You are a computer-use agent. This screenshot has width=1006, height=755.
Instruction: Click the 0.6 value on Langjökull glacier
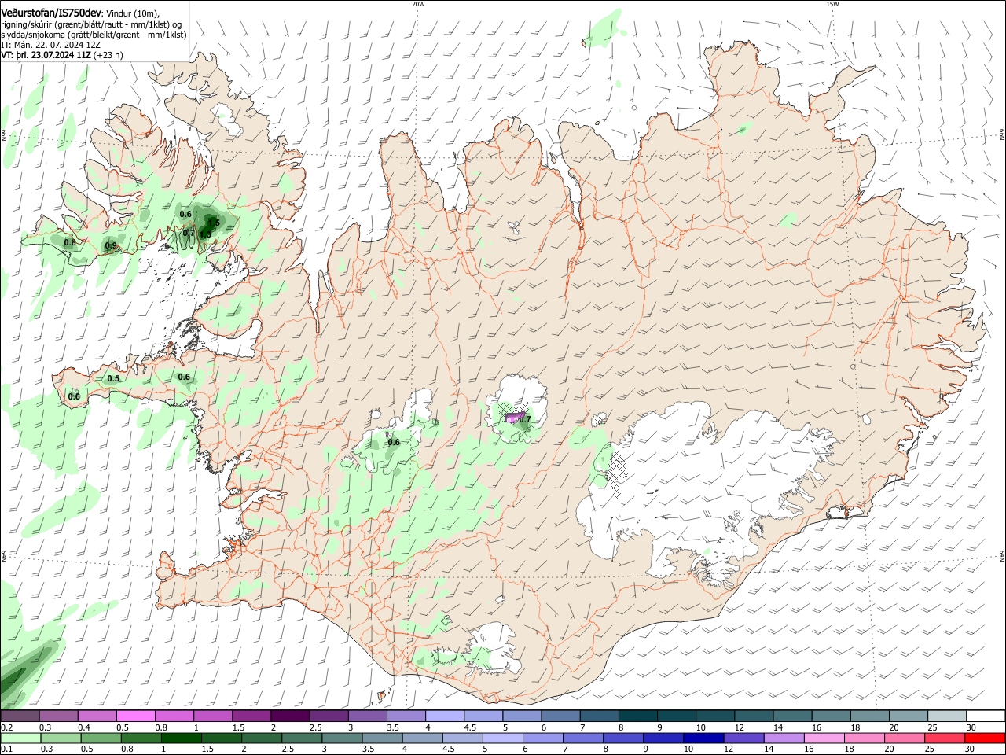click(x=394, y=442)
